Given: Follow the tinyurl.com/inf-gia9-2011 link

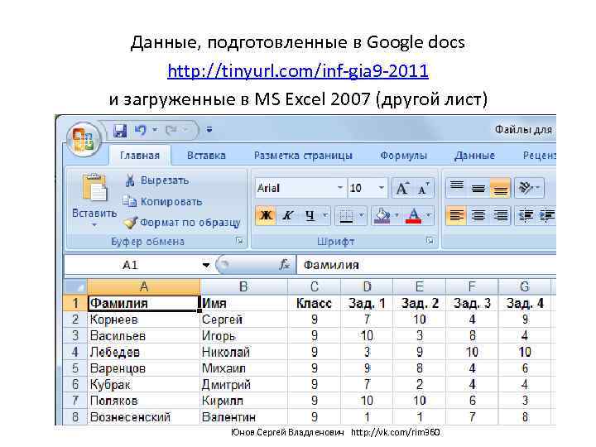Looking at the screenshot, I should 298,71.
